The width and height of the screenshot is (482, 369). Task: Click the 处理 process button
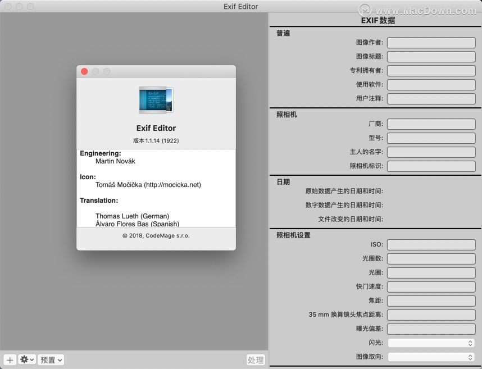click(256, 360)
